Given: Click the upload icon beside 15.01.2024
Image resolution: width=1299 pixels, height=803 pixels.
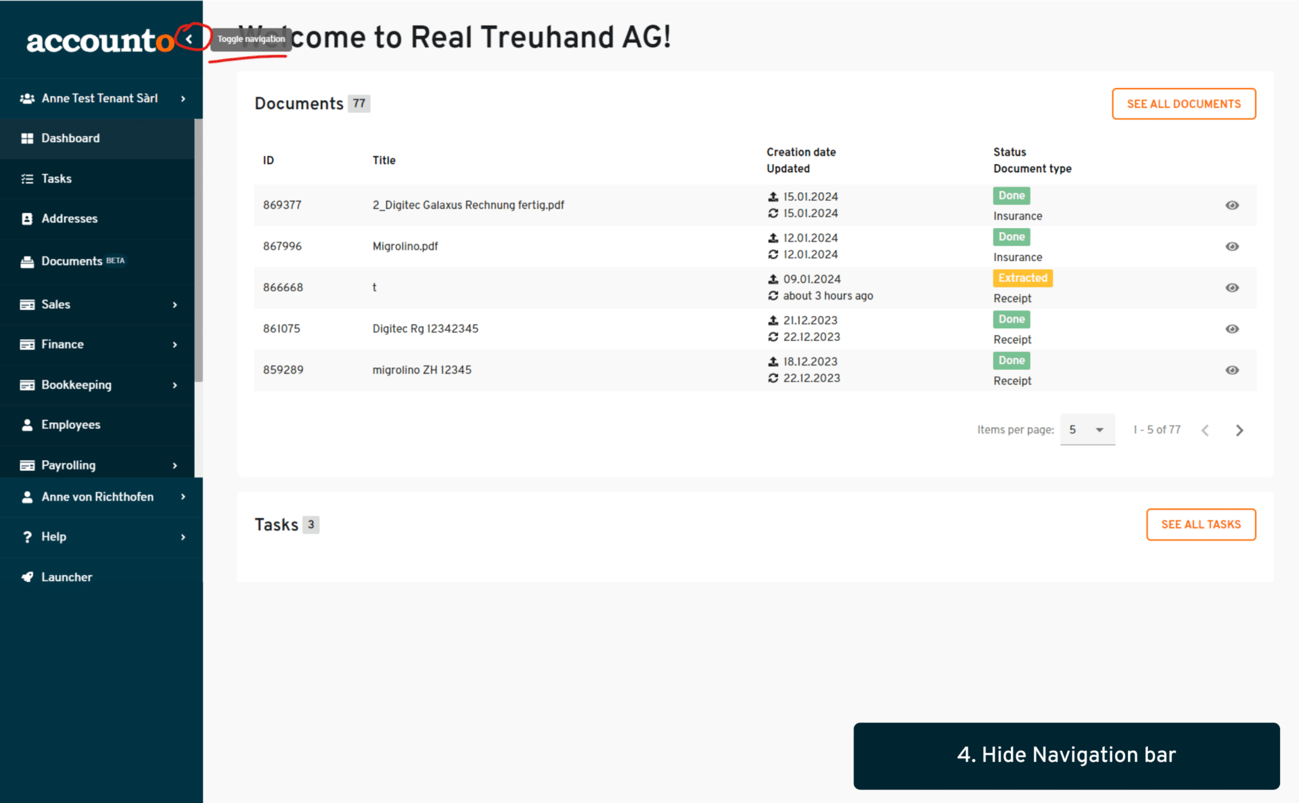Looking at the screenshot, I should click(773, 197).
